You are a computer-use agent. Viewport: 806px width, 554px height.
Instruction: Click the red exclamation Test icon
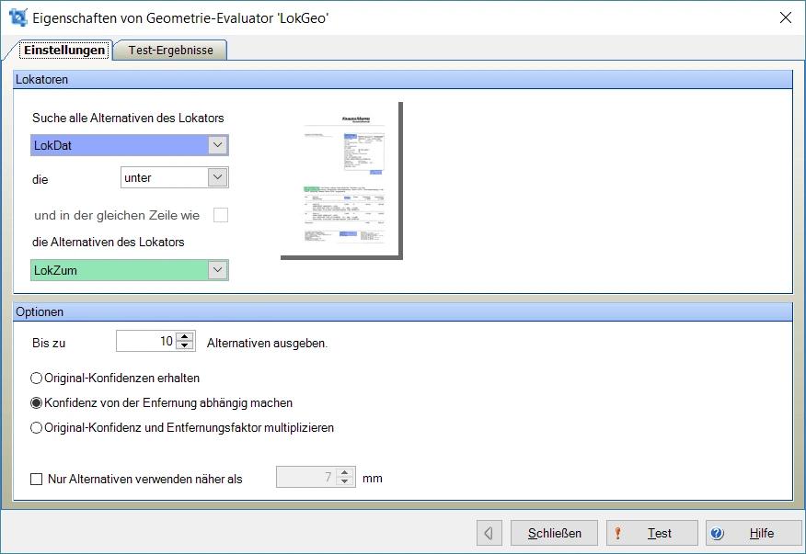pyautogui.click(x=619, y=533)
